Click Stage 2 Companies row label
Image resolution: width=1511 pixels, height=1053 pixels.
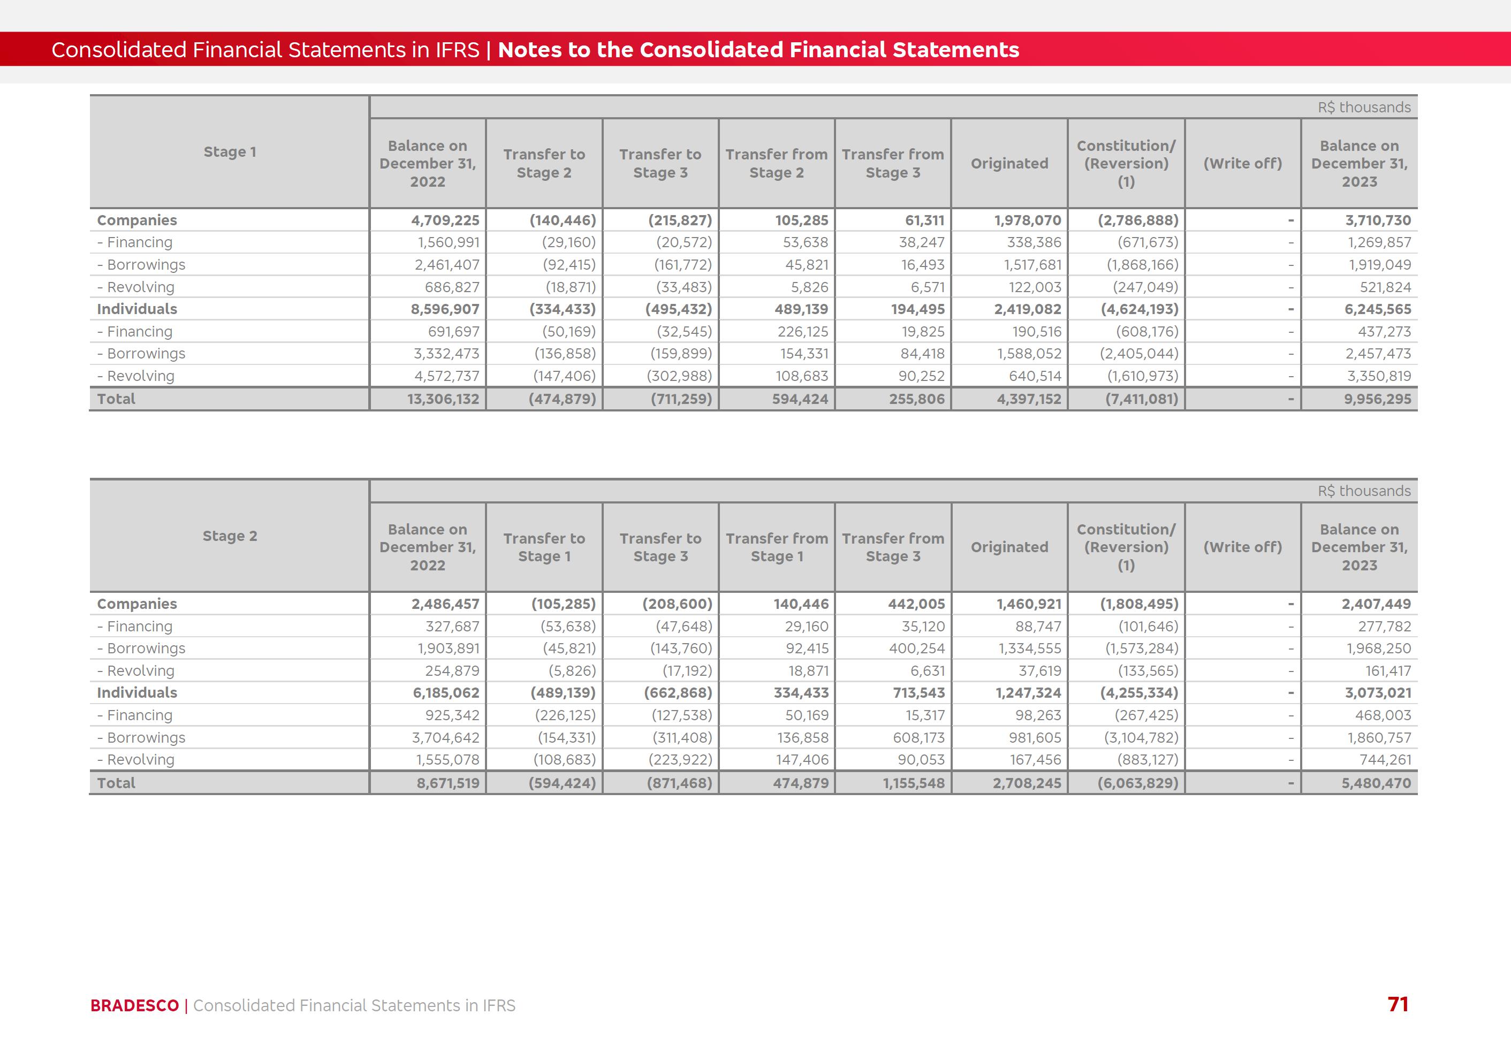pos(137,604)
